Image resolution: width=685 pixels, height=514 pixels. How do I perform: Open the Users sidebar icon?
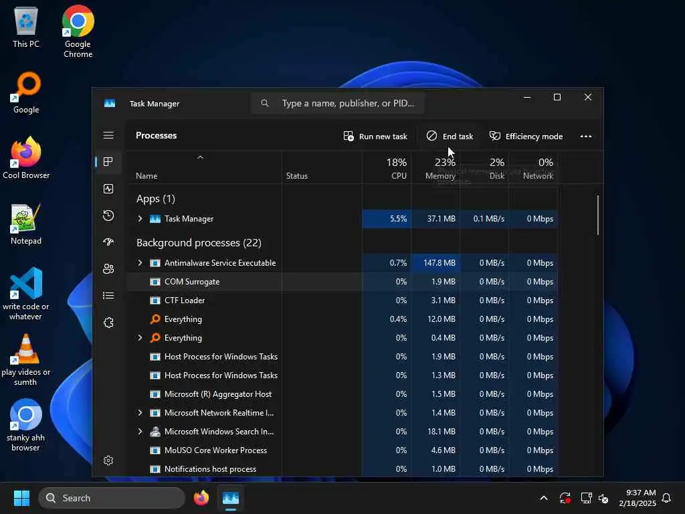108,269
